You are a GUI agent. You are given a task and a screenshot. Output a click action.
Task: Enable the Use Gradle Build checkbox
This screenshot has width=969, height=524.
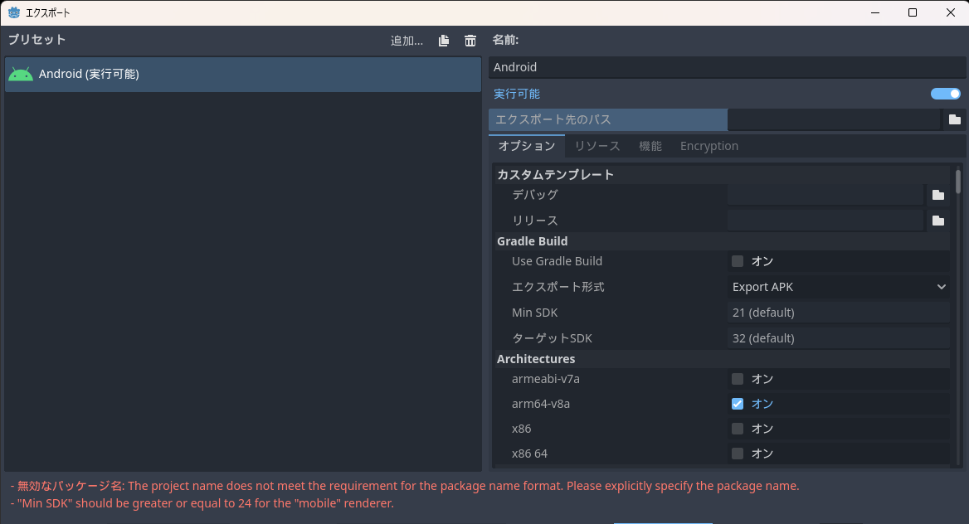(738, 261)
